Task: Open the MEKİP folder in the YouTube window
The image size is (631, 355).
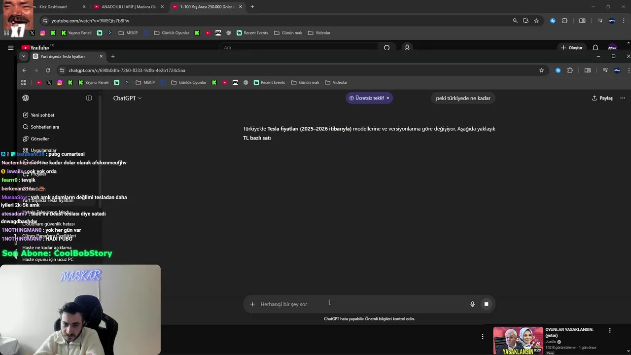Action: (x=128, y=33)
